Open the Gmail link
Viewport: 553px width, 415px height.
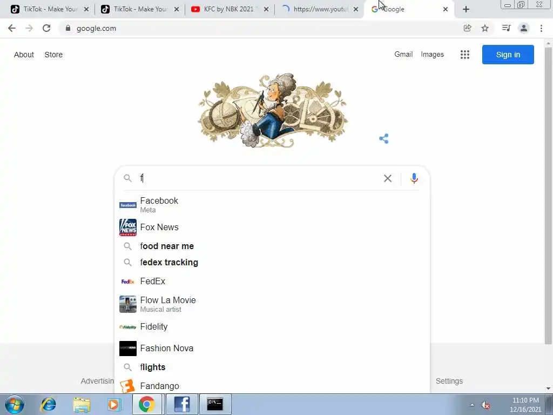(x=403, y=55)
